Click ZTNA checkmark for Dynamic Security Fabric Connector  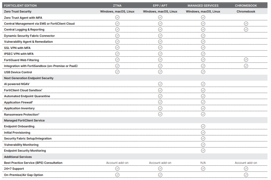(x=117, y=36)
